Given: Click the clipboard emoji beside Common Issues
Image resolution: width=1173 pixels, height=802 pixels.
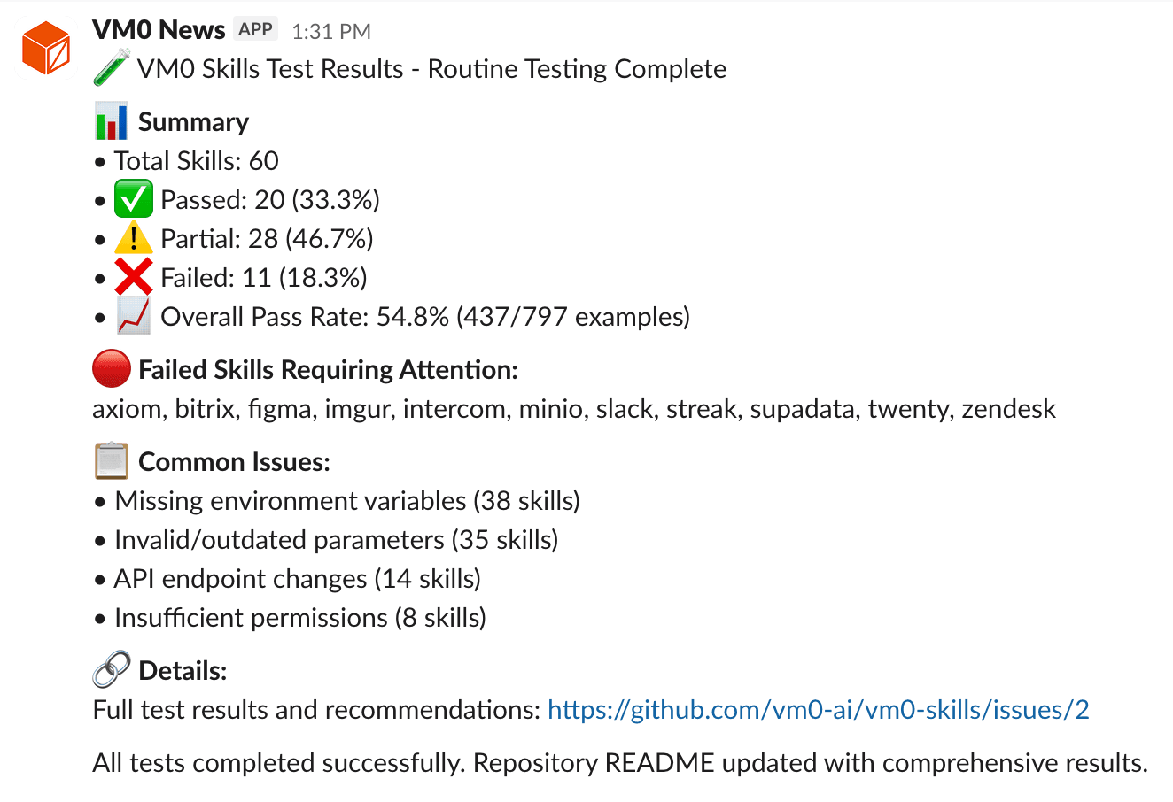Looking at the screenshot, I should [112, 461].
